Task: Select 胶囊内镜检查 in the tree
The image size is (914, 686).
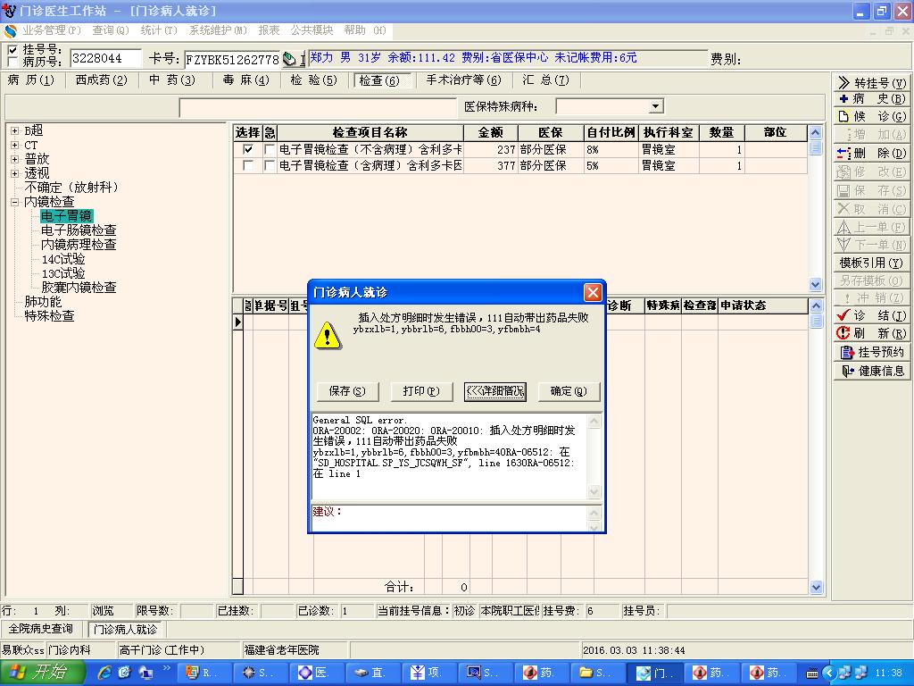Action: point(79,288)
